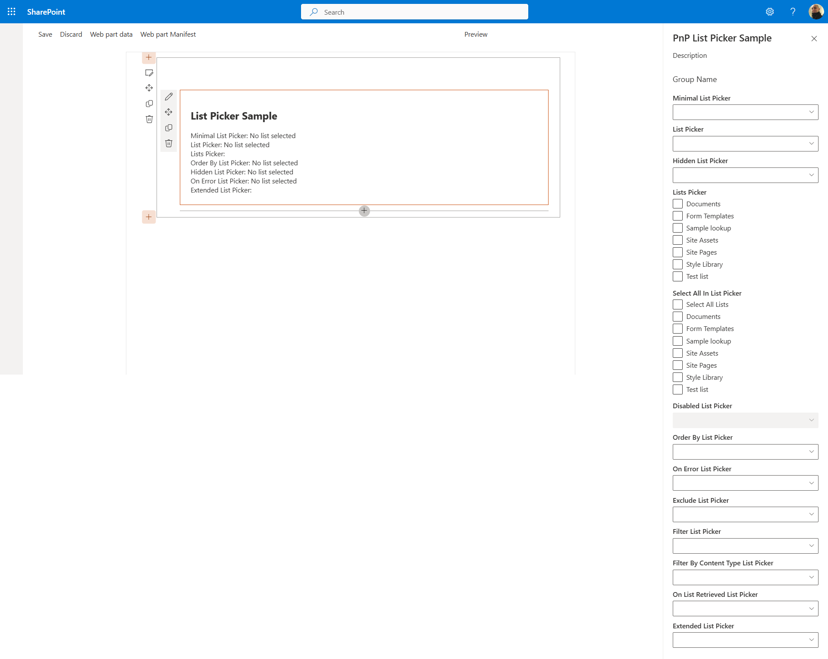Duplicate the web part via the copy icon
828x659 pixels.
tap(169, 128)
